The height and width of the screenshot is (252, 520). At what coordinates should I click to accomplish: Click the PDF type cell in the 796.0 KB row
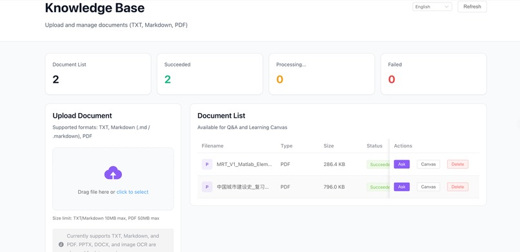coord(285,187)
